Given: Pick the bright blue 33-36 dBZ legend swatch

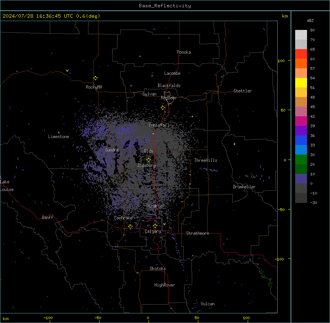Looking at the screenshot, I should tap(301, 140).
